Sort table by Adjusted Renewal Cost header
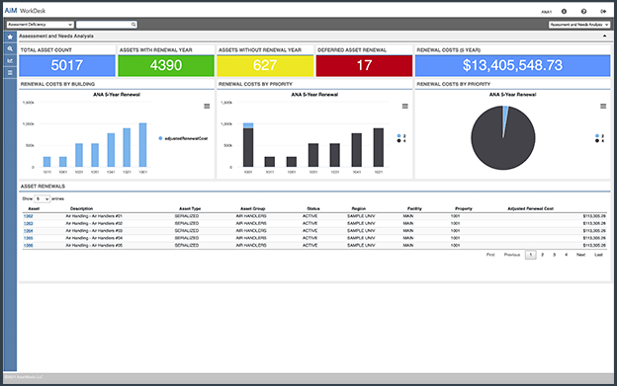Image resolution: width=617 pixels, height=386 pixels. click(530, 209)
